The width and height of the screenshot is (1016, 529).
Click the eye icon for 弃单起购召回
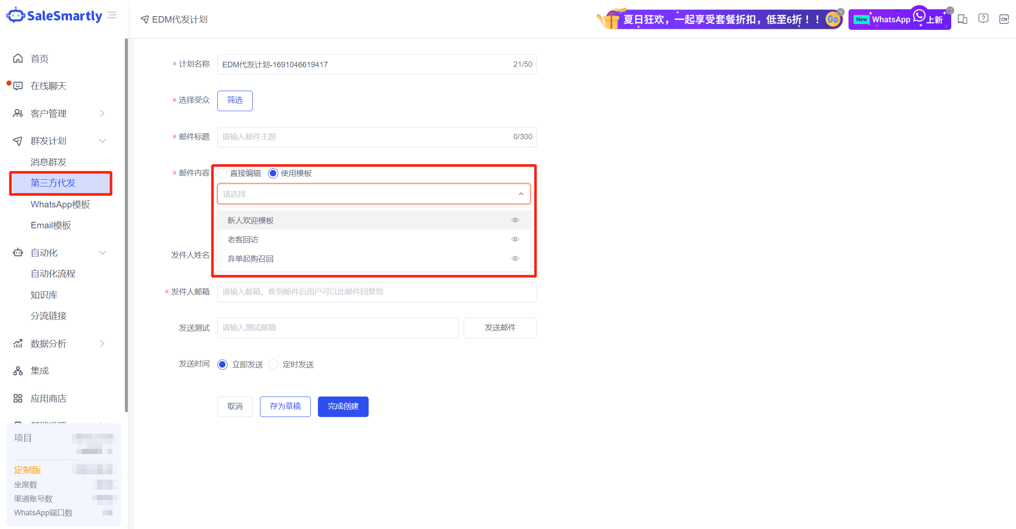tap(515, 259)
